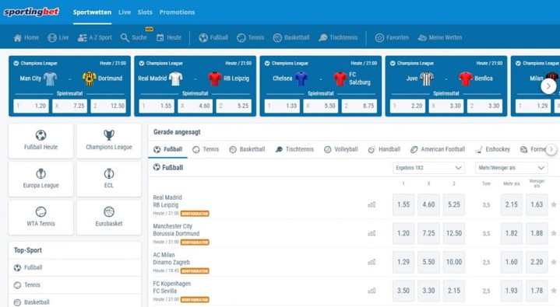Image resolution: width=560 pixels, height=307 pixels.
Task: Open the Europa League tile
Action: coord(41,179)
